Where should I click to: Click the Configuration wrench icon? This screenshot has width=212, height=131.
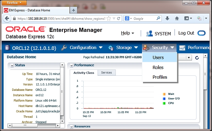[64, 48]
